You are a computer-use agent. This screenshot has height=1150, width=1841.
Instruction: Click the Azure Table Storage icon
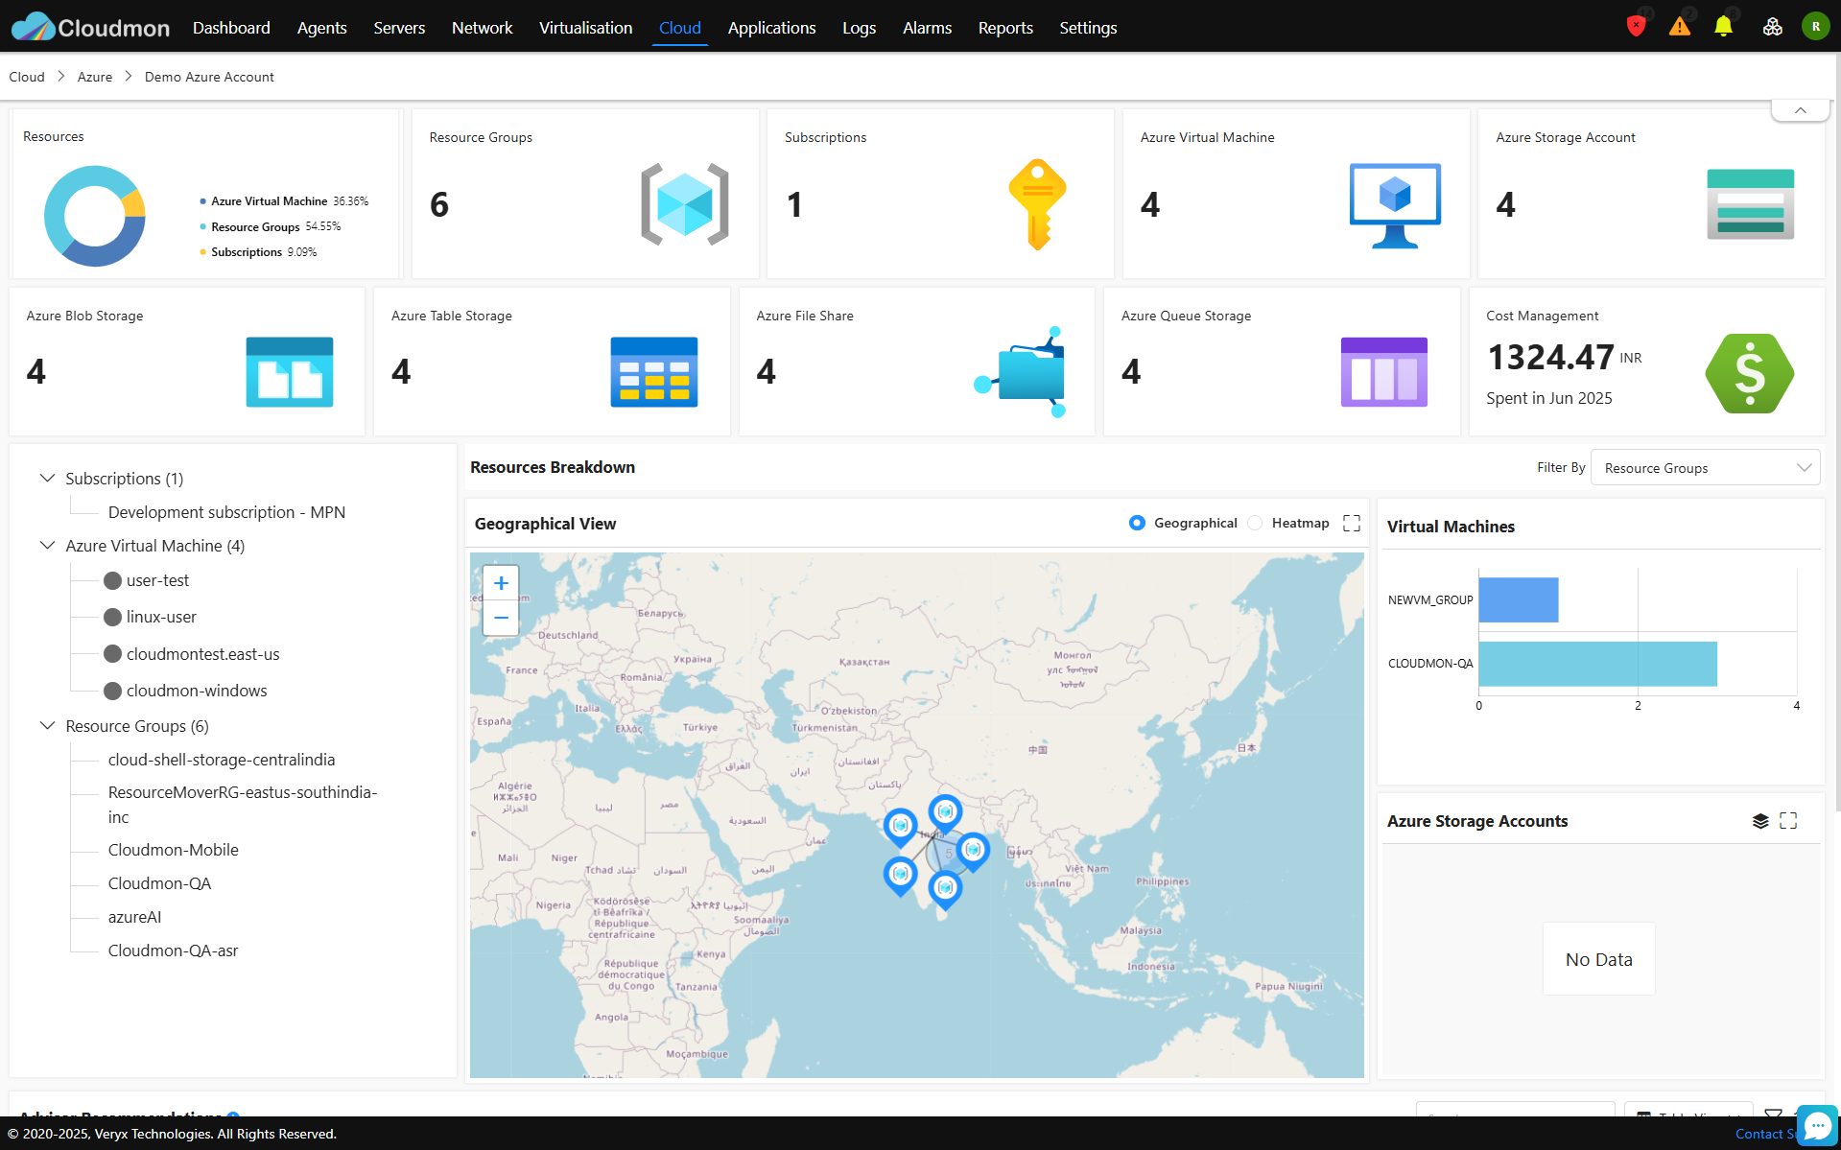point(654,372)
